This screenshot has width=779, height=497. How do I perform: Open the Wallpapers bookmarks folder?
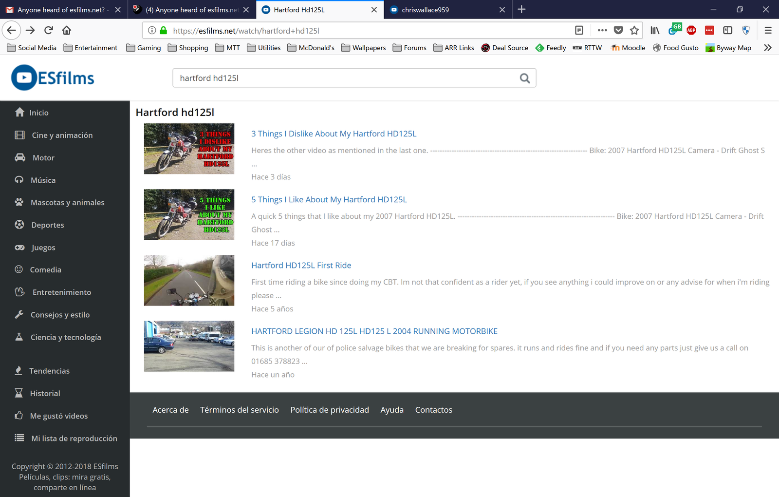point(364,47)
